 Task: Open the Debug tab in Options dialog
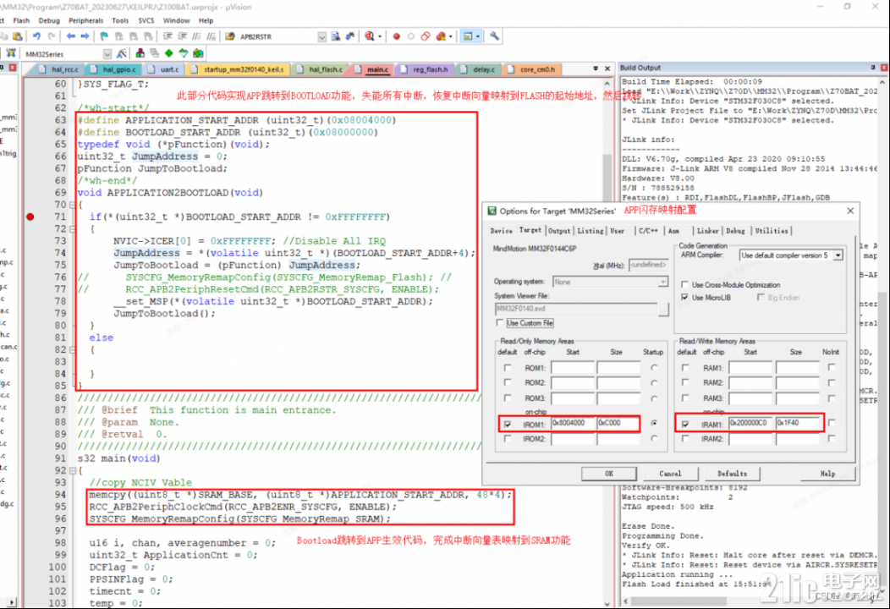735,231
